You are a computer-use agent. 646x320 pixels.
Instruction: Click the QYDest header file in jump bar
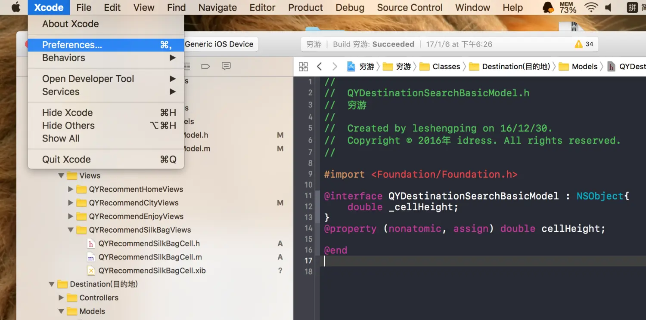coord(627,66)
